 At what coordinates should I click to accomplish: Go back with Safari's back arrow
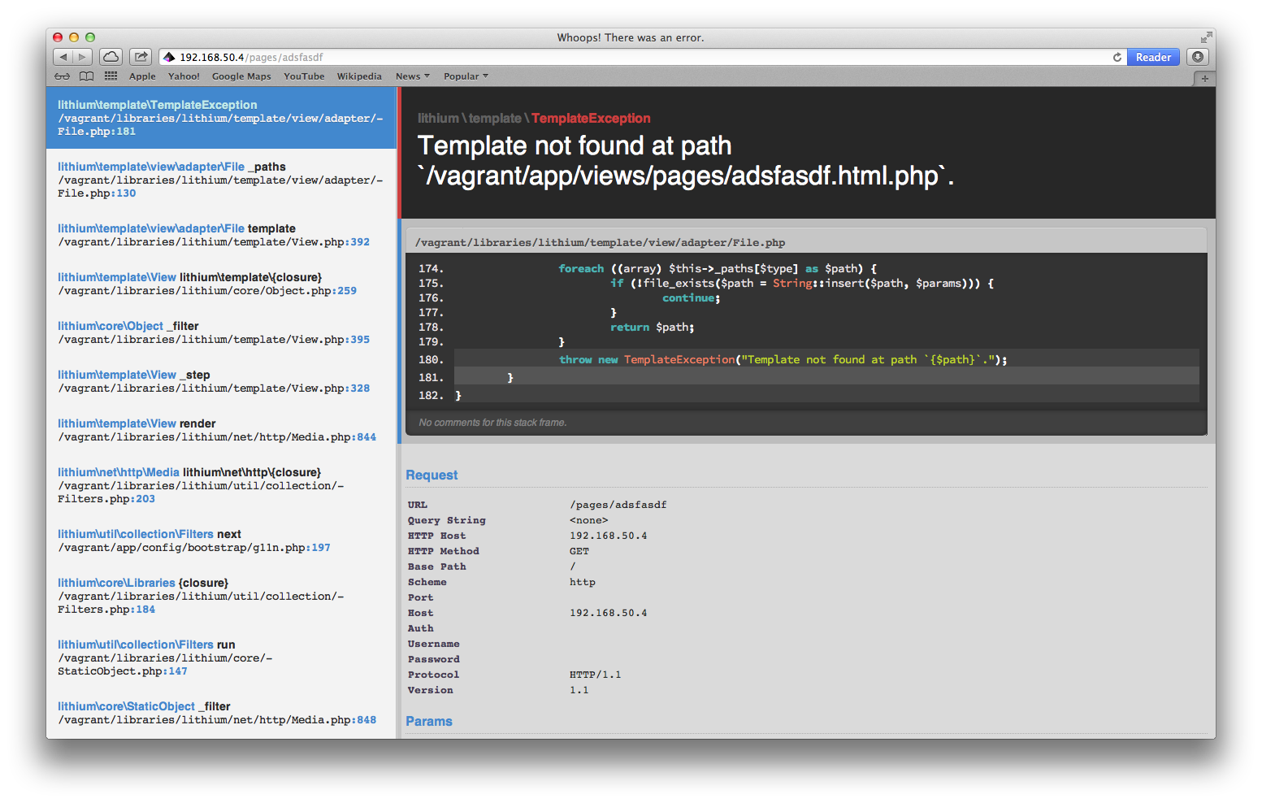(x=63, y=57)
